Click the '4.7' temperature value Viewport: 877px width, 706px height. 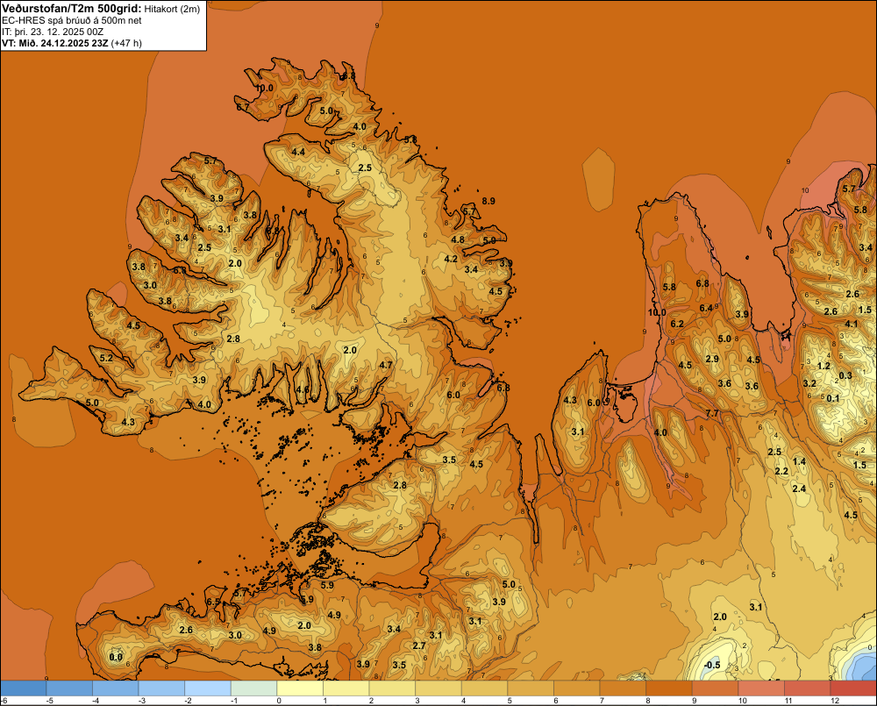385,365
